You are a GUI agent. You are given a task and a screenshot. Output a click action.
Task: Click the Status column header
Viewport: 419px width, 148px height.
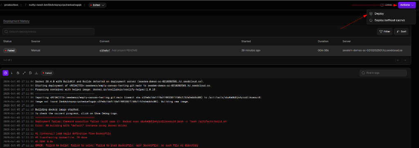(7, 42)
